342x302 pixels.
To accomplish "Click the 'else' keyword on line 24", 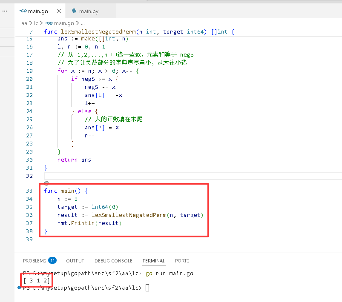I will click(85, 111).
